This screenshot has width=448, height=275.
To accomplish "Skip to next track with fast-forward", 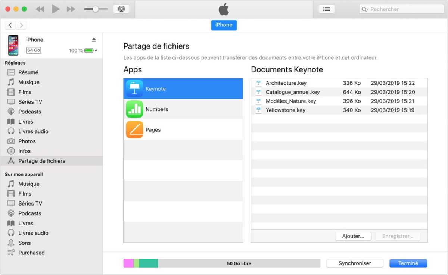I will pyautogui.click(x=71, y=9).
